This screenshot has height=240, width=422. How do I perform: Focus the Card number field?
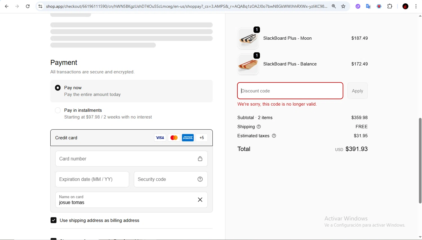click(x=131, y=159)
